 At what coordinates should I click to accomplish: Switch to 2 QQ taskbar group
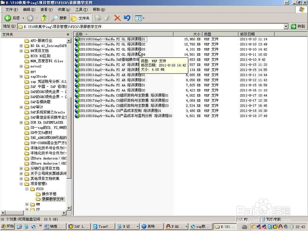(x=176, y=226)
